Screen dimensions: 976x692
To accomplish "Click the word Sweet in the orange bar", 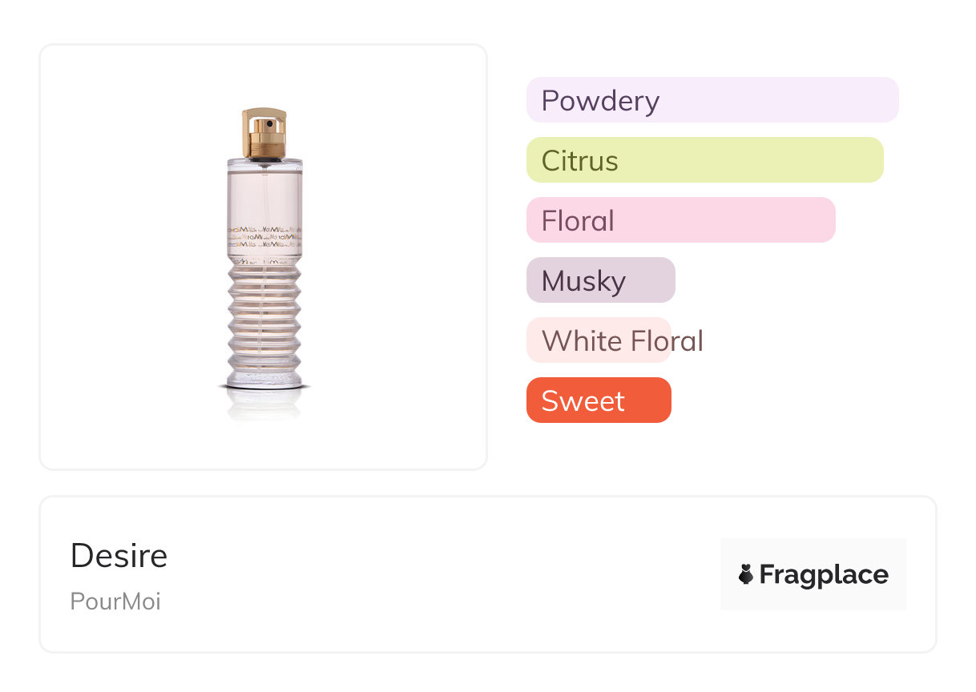I will pos(583,400).
